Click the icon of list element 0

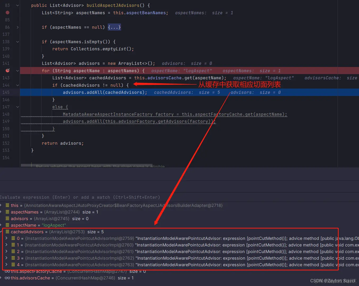[x=13, y=238]
